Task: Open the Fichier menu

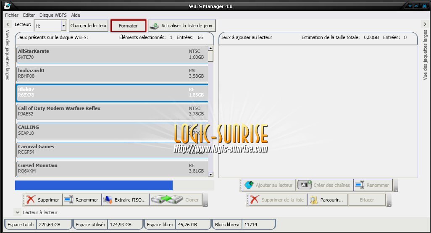Action: coord(12,15)
